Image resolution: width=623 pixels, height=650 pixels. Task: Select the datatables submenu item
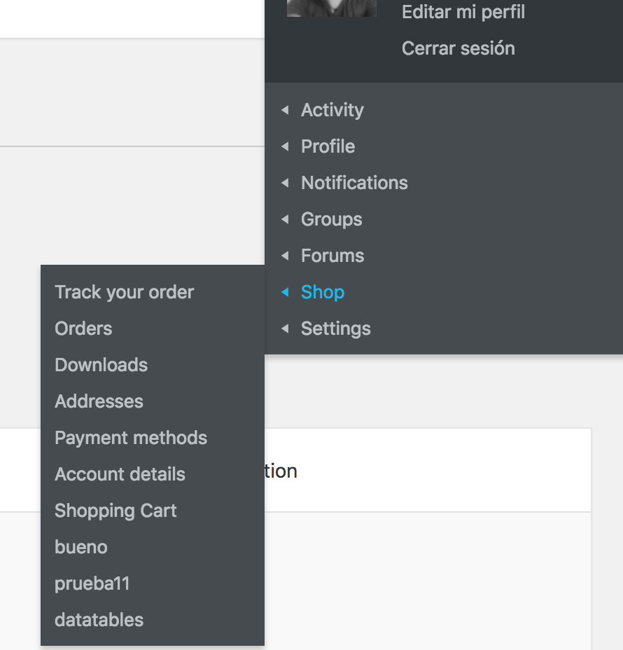pos(99,620)
